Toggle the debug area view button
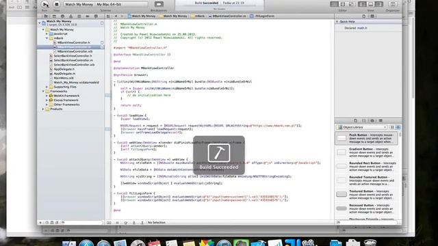Viewport: 438px width, 246px height. [x=371, y=4]
